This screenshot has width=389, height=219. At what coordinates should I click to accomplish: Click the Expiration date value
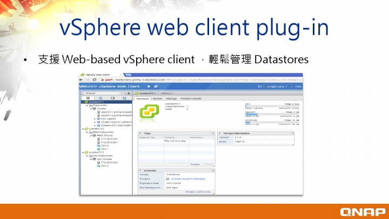tap(173, 183)
